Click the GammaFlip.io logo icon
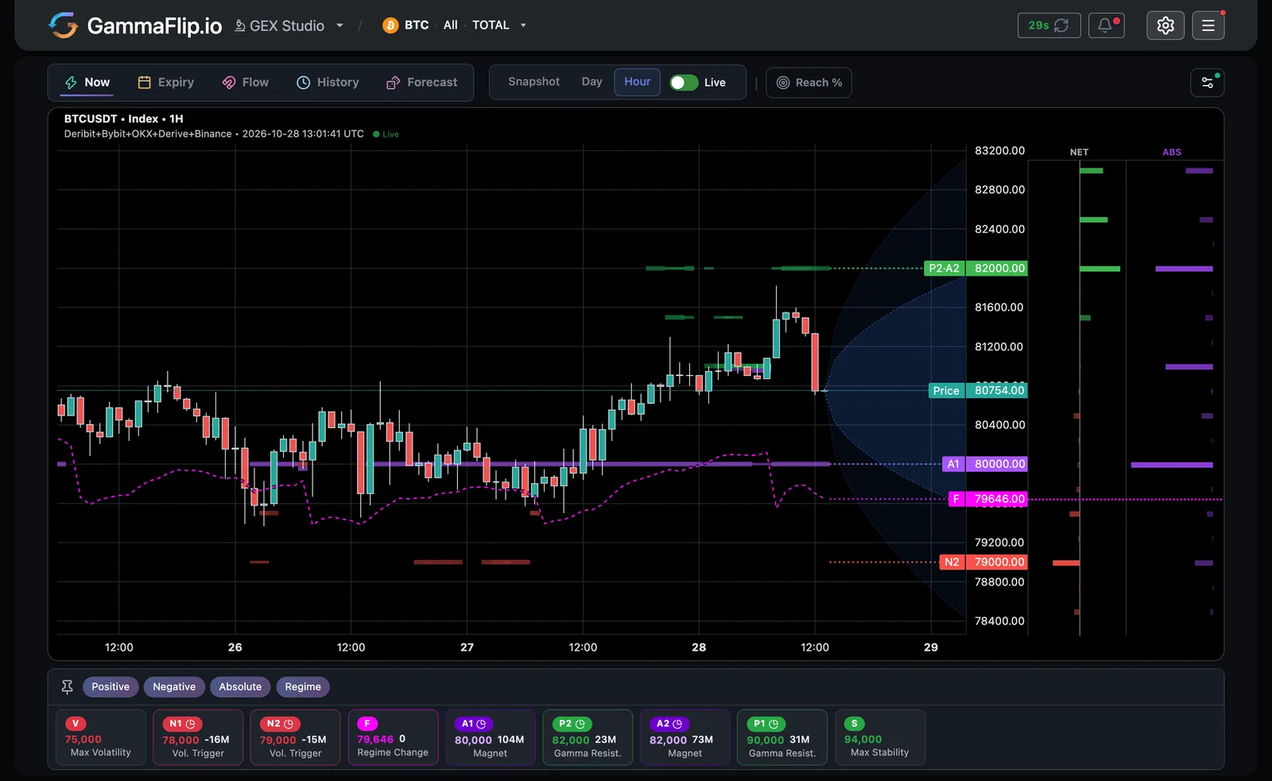Screen dimensions: 1272x781 [x=63, y=25]
